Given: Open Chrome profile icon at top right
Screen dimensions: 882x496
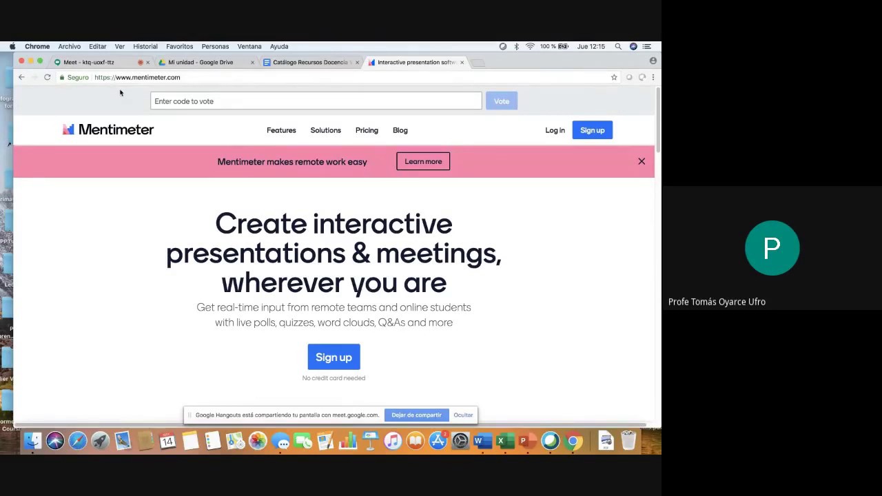Looking at the screenshot, I should tap(653, 61).
